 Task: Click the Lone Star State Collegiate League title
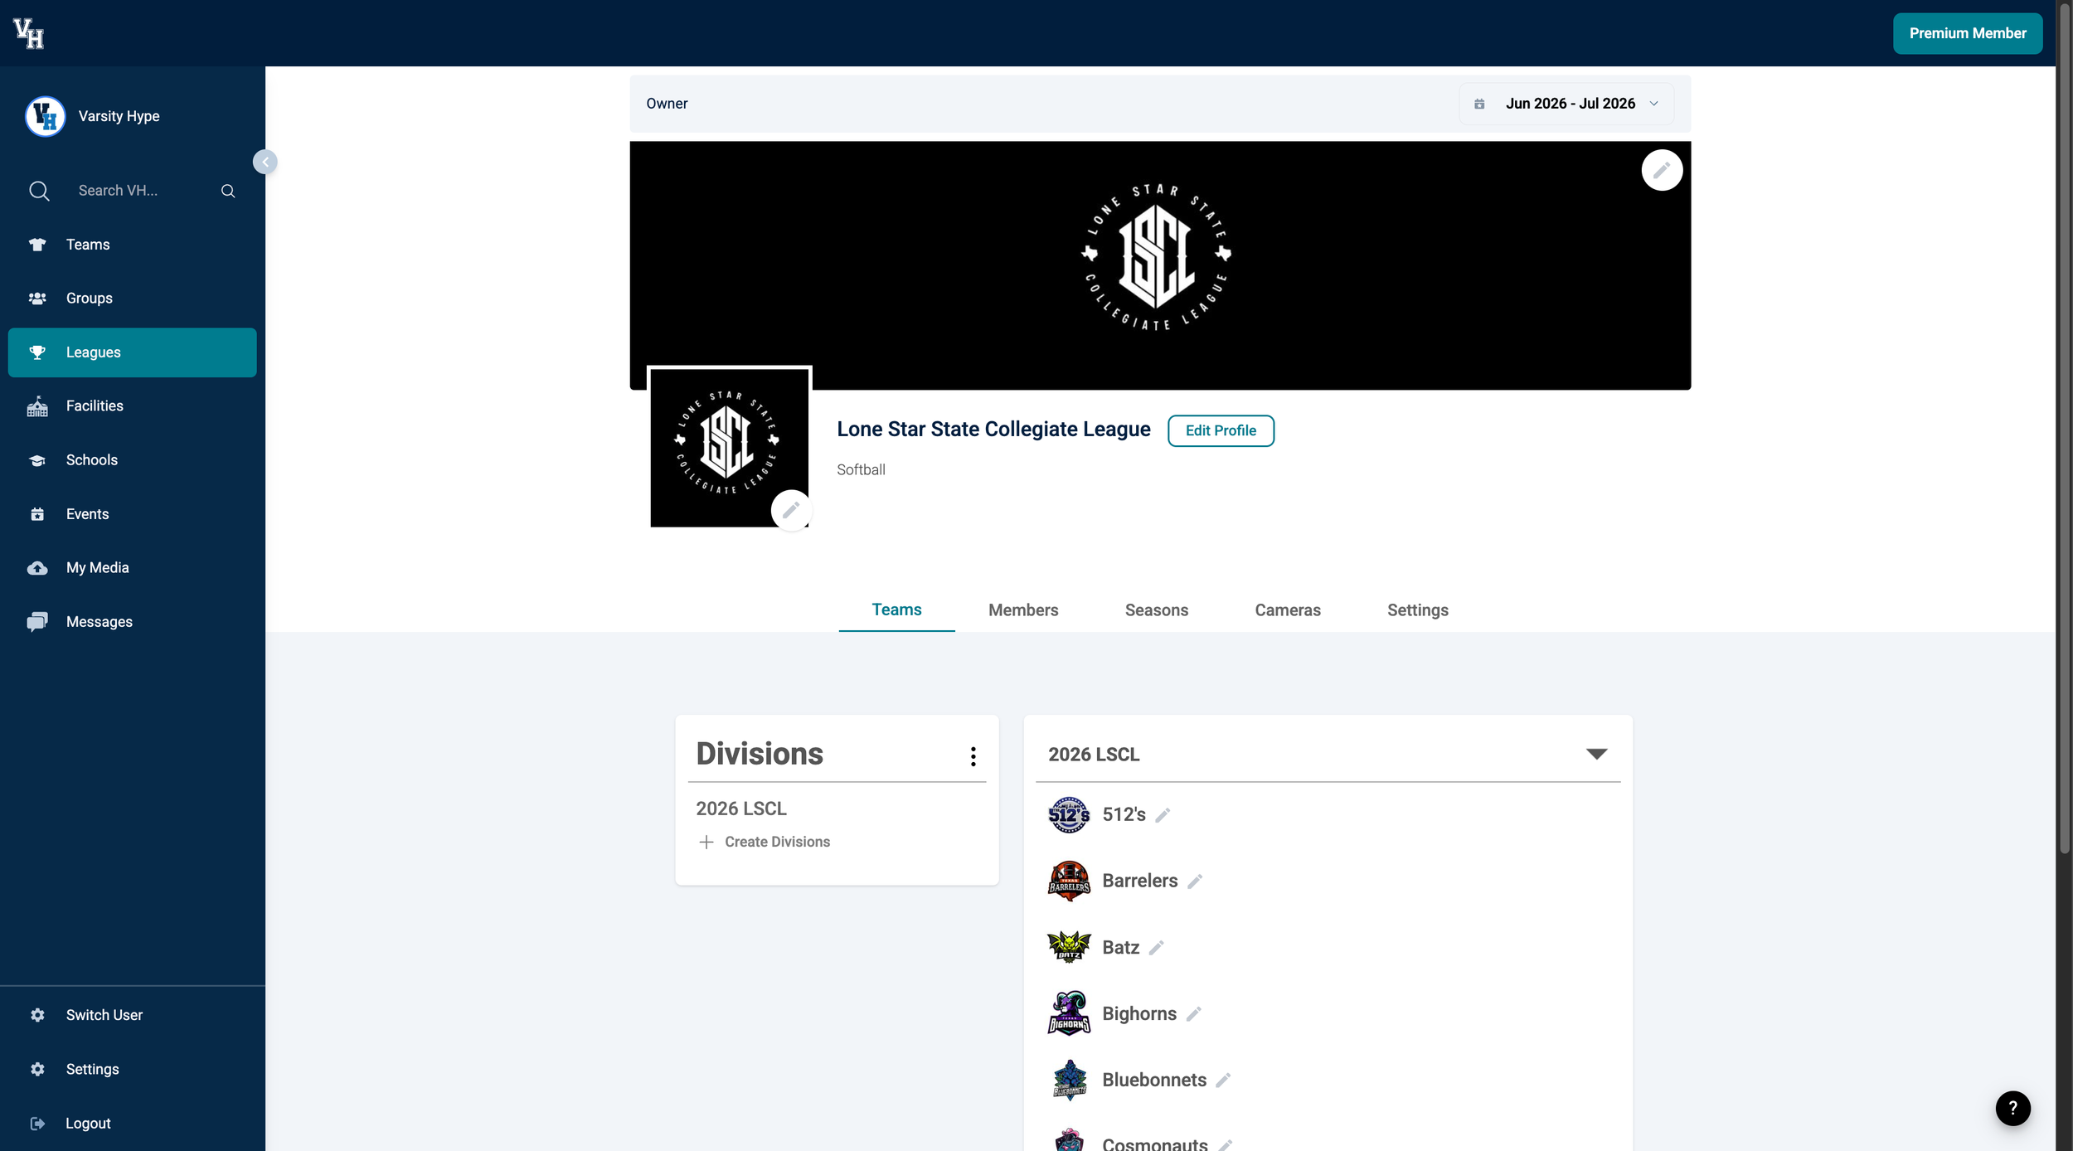point(993,429)
